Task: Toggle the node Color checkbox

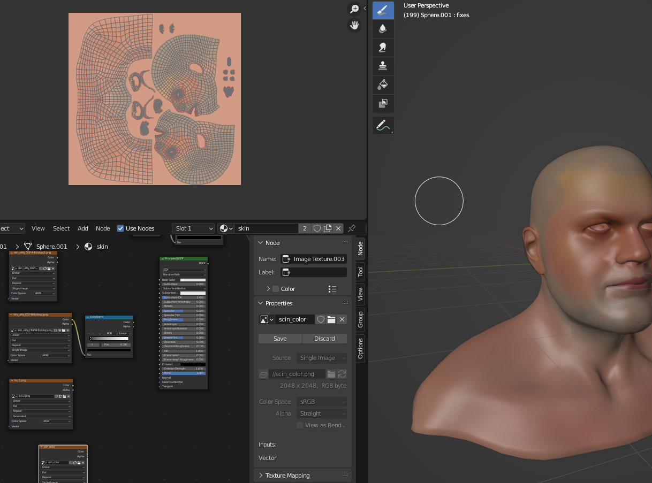Action: click(x=276, y=289)
